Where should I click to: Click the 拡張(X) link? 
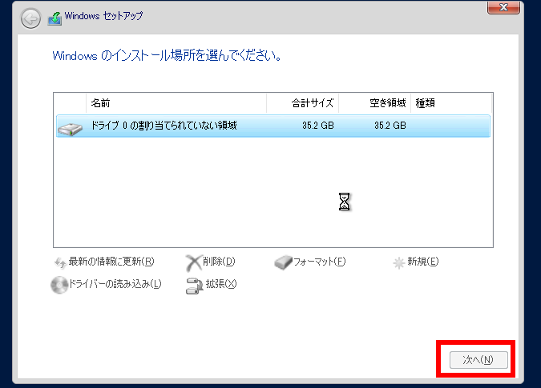221,284
